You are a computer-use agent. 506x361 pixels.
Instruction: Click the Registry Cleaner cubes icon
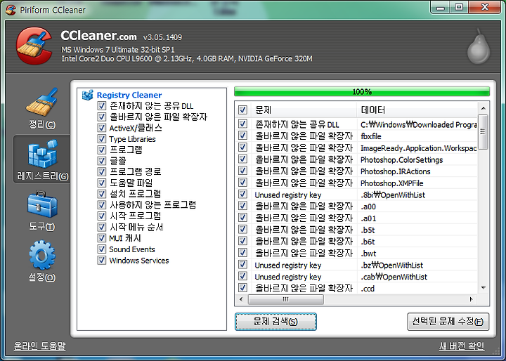(x=87, y=95)
